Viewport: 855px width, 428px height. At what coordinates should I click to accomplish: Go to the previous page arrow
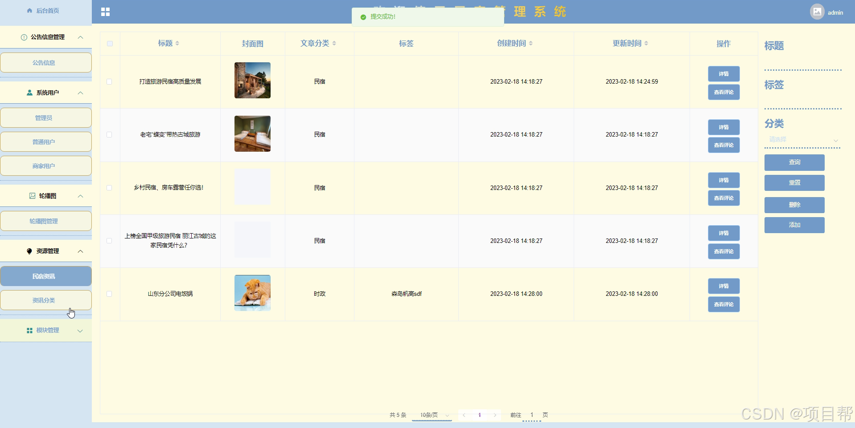[464, 415]
